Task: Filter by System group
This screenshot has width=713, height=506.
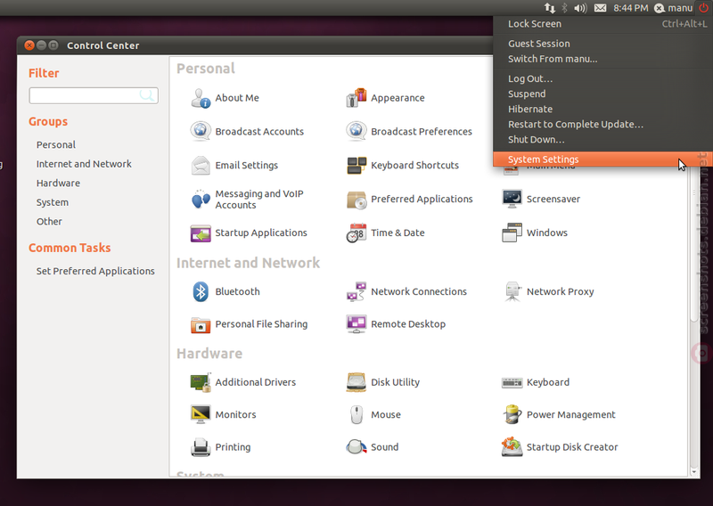Action: click(53, 203)
